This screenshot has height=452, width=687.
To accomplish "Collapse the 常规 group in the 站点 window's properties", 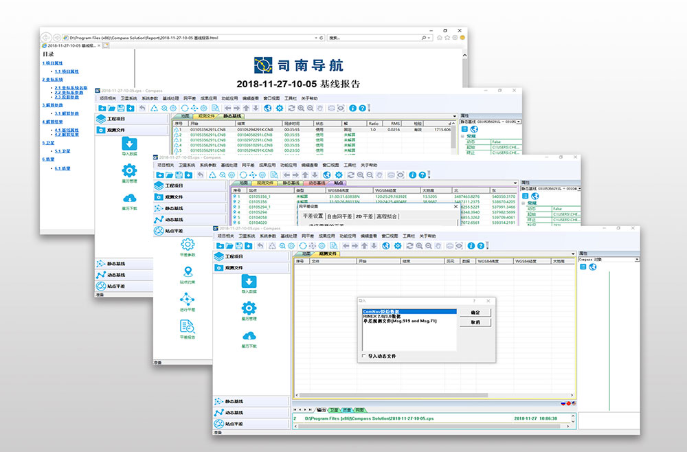I will click(523, 203).
